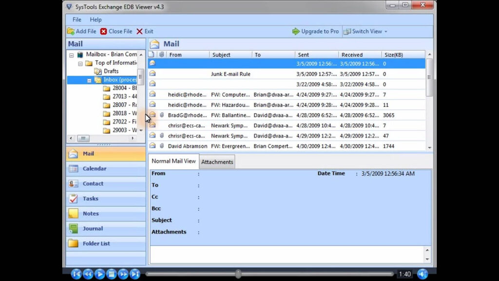
Task: Open folder 27022 in the tree
Action: (124, 121)
